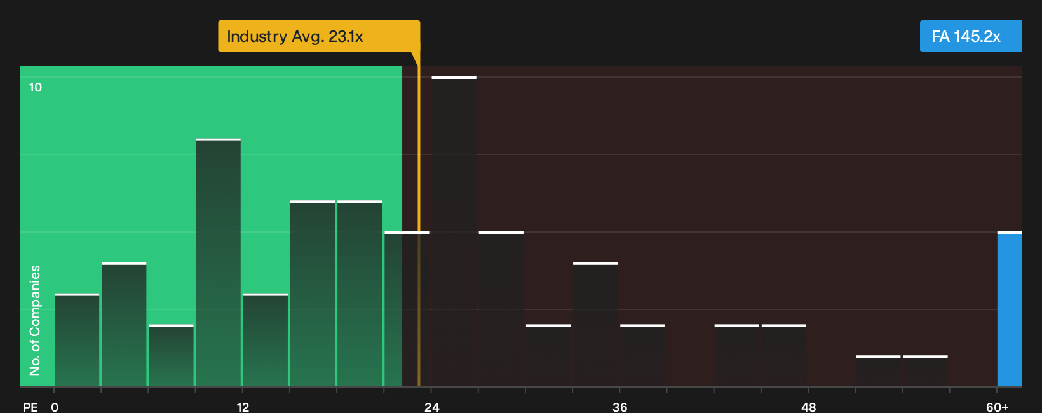Screen dimensions: 1042x413
Task: Click the tall green bar left of 12
Action: 218,262
